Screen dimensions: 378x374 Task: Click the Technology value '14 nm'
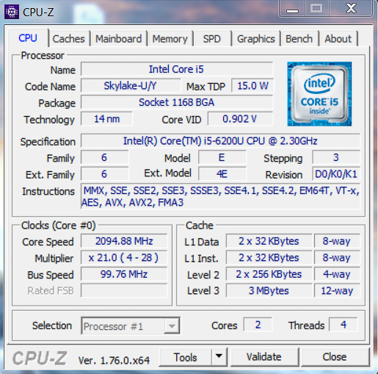coord(106,119)
